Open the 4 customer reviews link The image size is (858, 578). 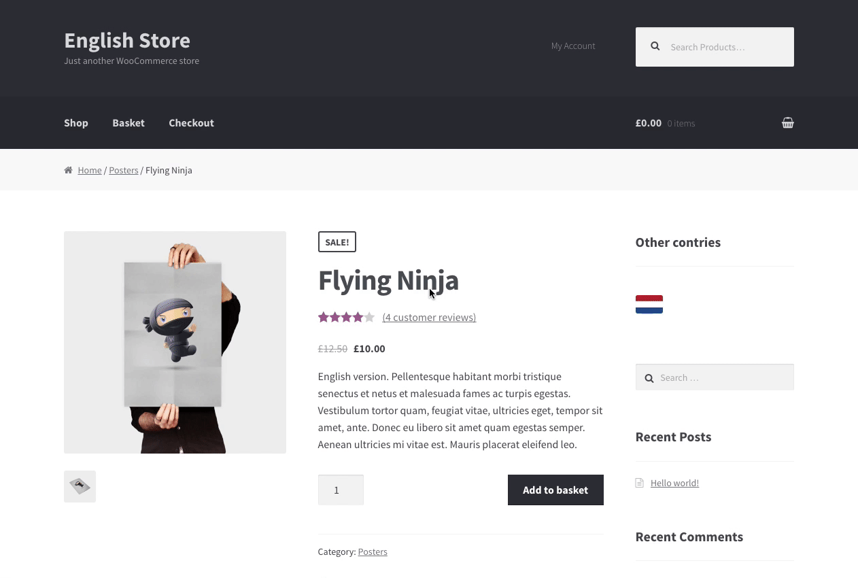click(429, 317)
